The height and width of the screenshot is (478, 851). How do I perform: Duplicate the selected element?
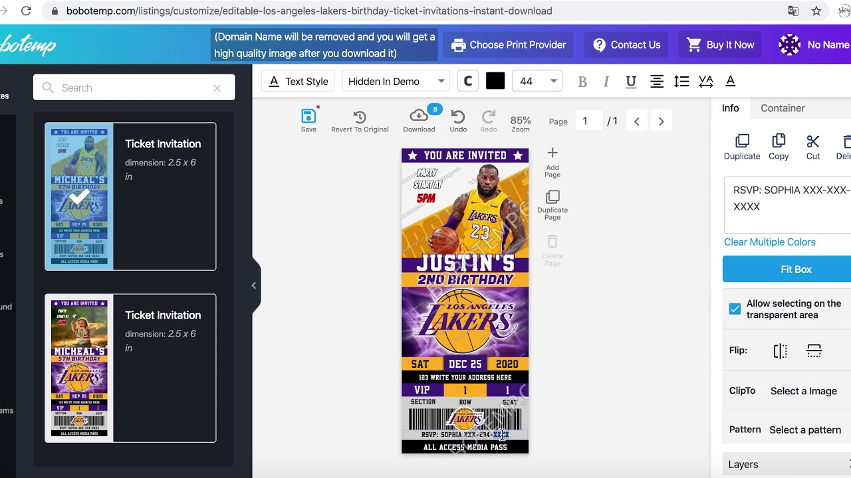742,147
